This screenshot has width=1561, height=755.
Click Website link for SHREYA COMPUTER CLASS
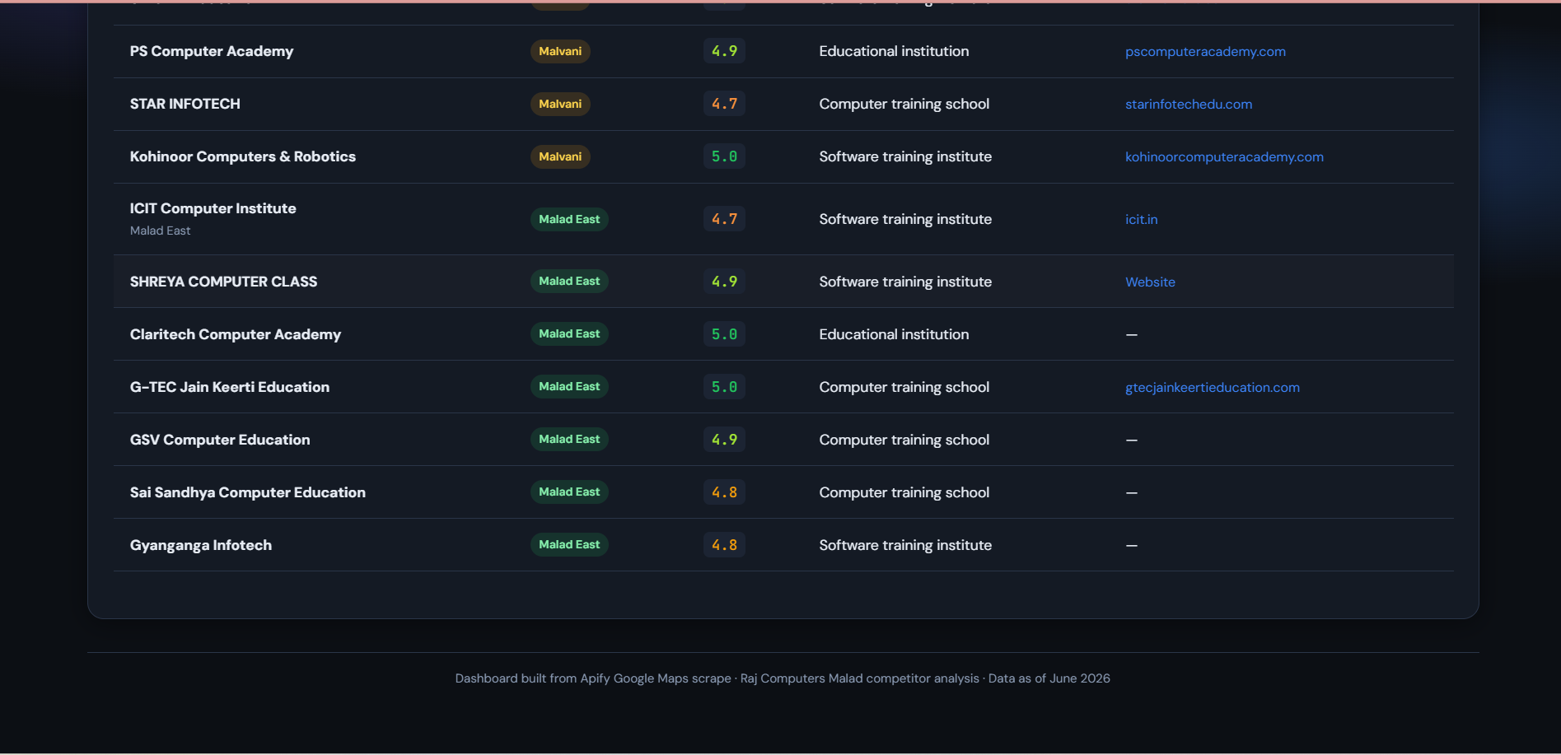coord(1150,282)
